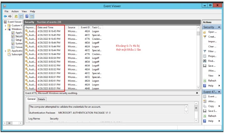
Task: Collapse the Security actions section header
Action: 219,27
